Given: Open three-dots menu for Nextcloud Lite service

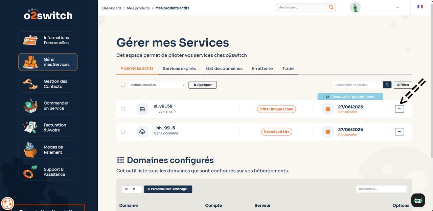Looking at the screenshot, I should pos(399,131).
